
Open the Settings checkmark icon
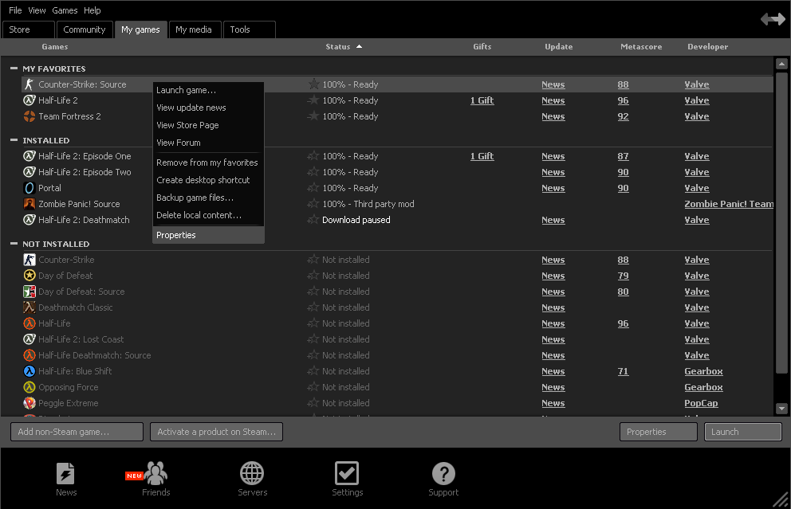[x=347, y=474]
